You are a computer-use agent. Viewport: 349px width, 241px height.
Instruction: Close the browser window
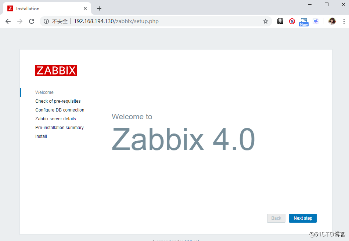pyautogui.click(x=343, y=4)
